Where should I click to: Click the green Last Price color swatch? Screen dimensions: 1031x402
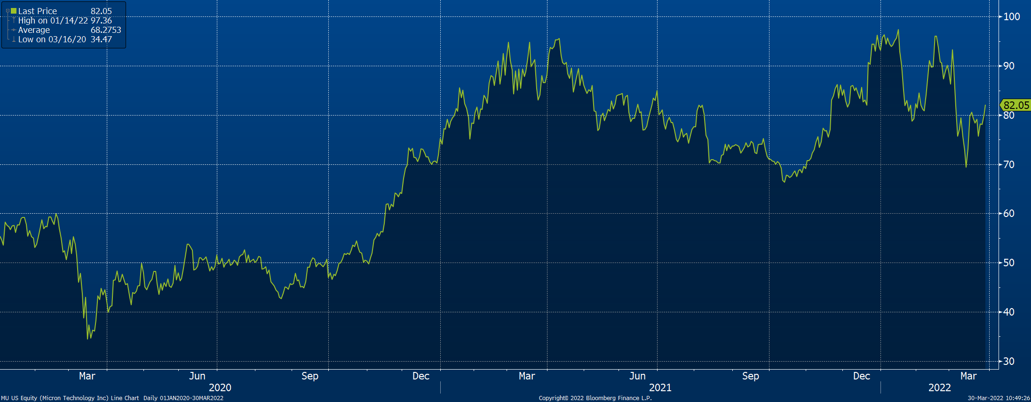[14, 11]
